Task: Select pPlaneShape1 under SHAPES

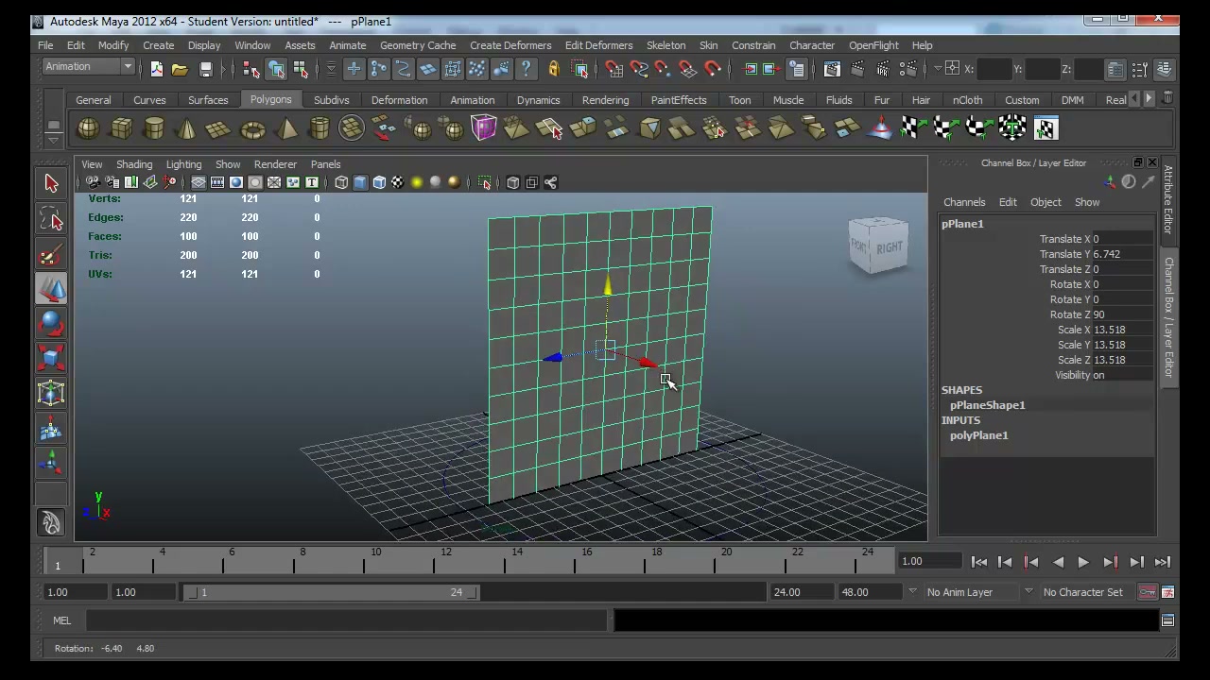Action: (987, 405)
